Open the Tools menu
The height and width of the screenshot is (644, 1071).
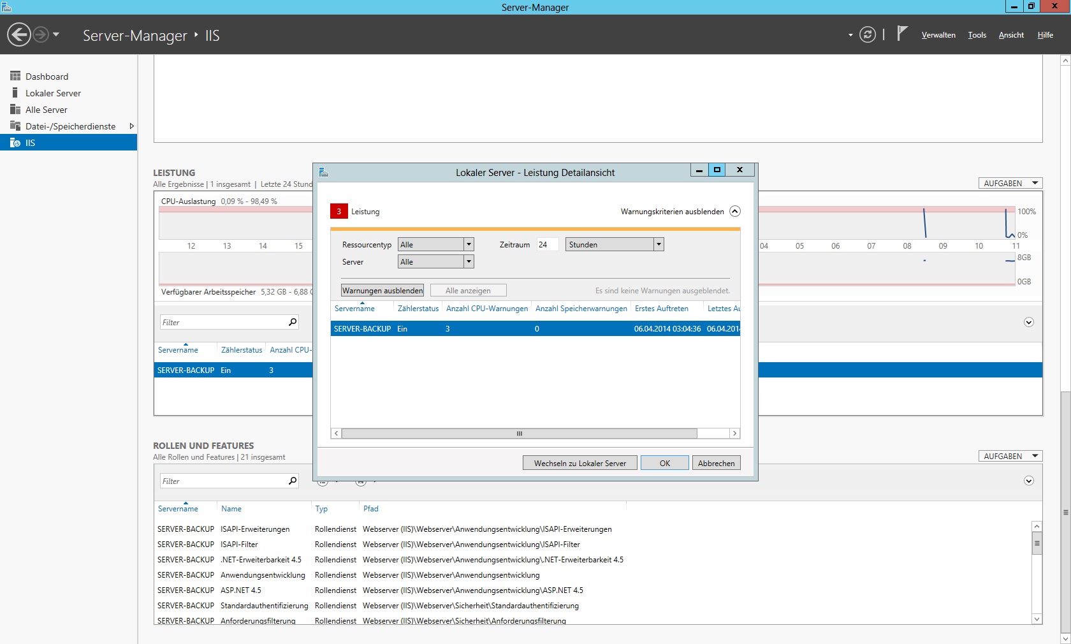pyautogui.click(x=977, y=35)
